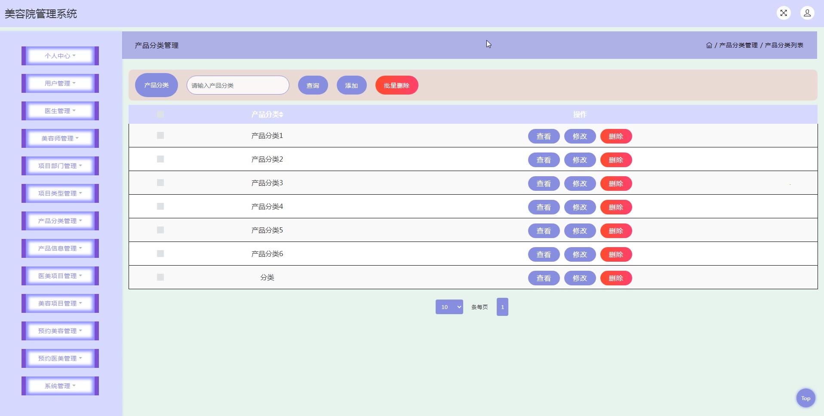Expand the 产品分类管理 sidebar menu
The height and width of the screenshot is (416, 824).
(x=60, y=221)
